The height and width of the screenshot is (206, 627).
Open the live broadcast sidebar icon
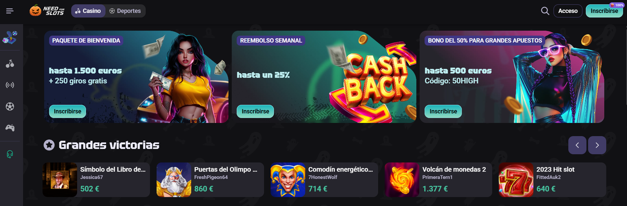click(10, 85)
